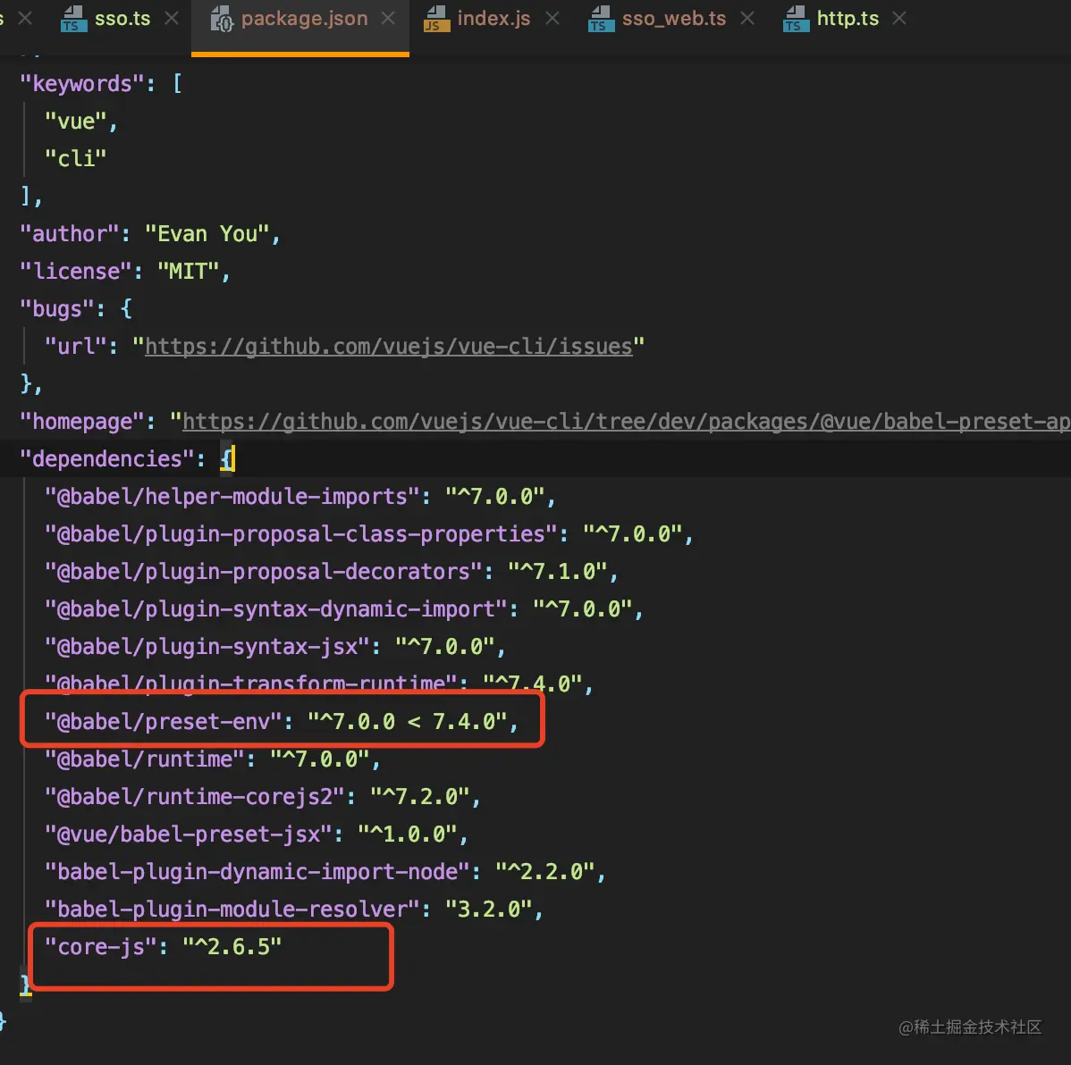Click the TS file icon on http.ts tab

pos(797,19)
